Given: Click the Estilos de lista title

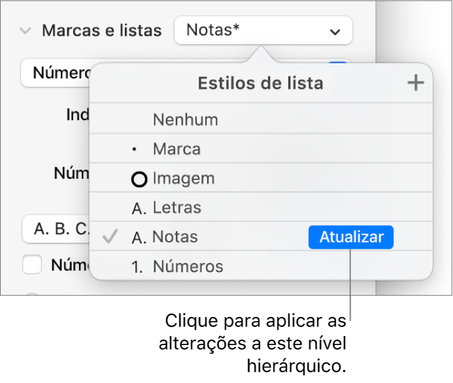Looking at the screenshot, I should pyautogui.click(x=260, y=84).
